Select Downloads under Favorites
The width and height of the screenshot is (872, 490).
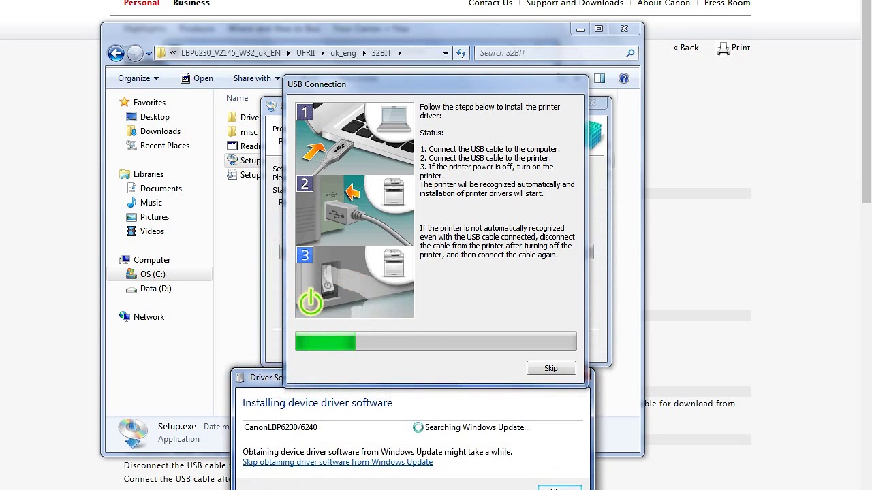coord(160,131)
